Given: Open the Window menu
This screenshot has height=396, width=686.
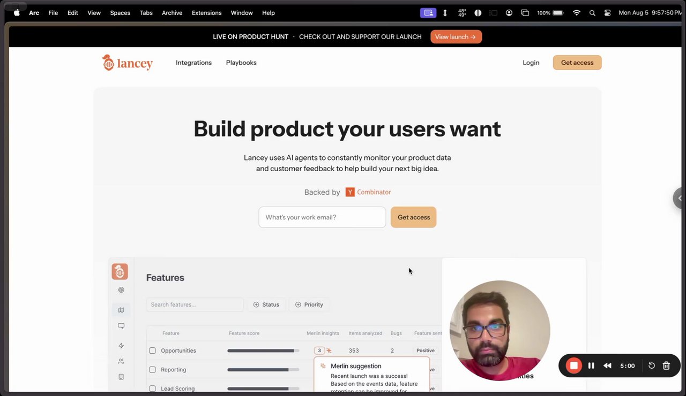Looking at the screenshot, I should click(242, 13).
